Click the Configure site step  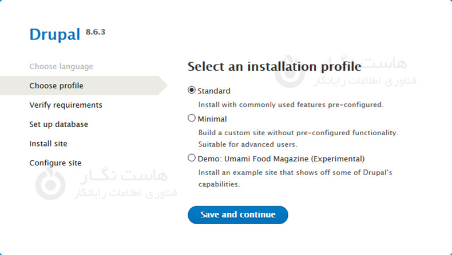[x=55, y=163]
